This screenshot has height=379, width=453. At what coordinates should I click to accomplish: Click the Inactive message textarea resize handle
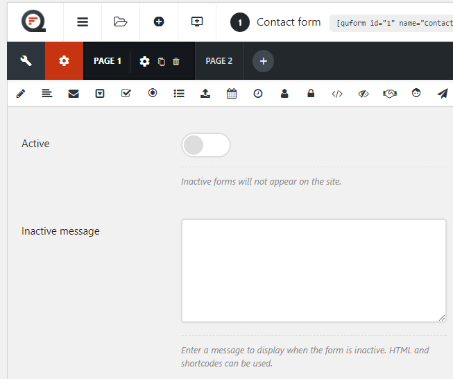(442, 318)
